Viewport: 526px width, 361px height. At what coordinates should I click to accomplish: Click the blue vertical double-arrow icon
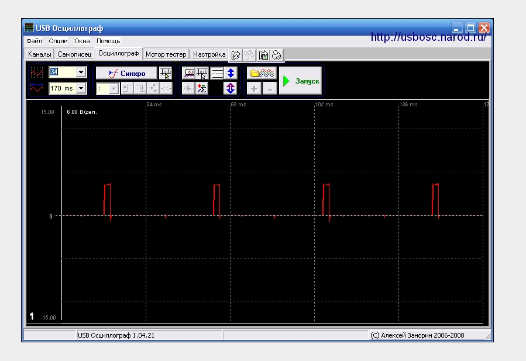coord(231,73)
